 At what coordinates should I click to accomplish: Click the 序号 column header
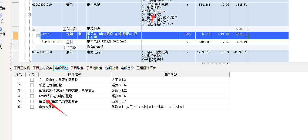click(x=19, y=75)
